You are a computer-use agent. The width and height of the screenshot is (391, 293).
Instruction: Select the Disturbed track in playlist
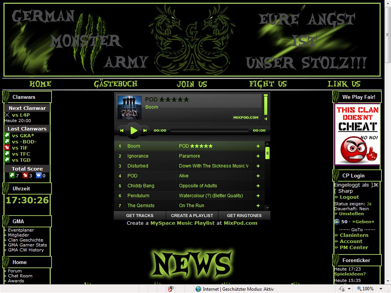point(138,166)
